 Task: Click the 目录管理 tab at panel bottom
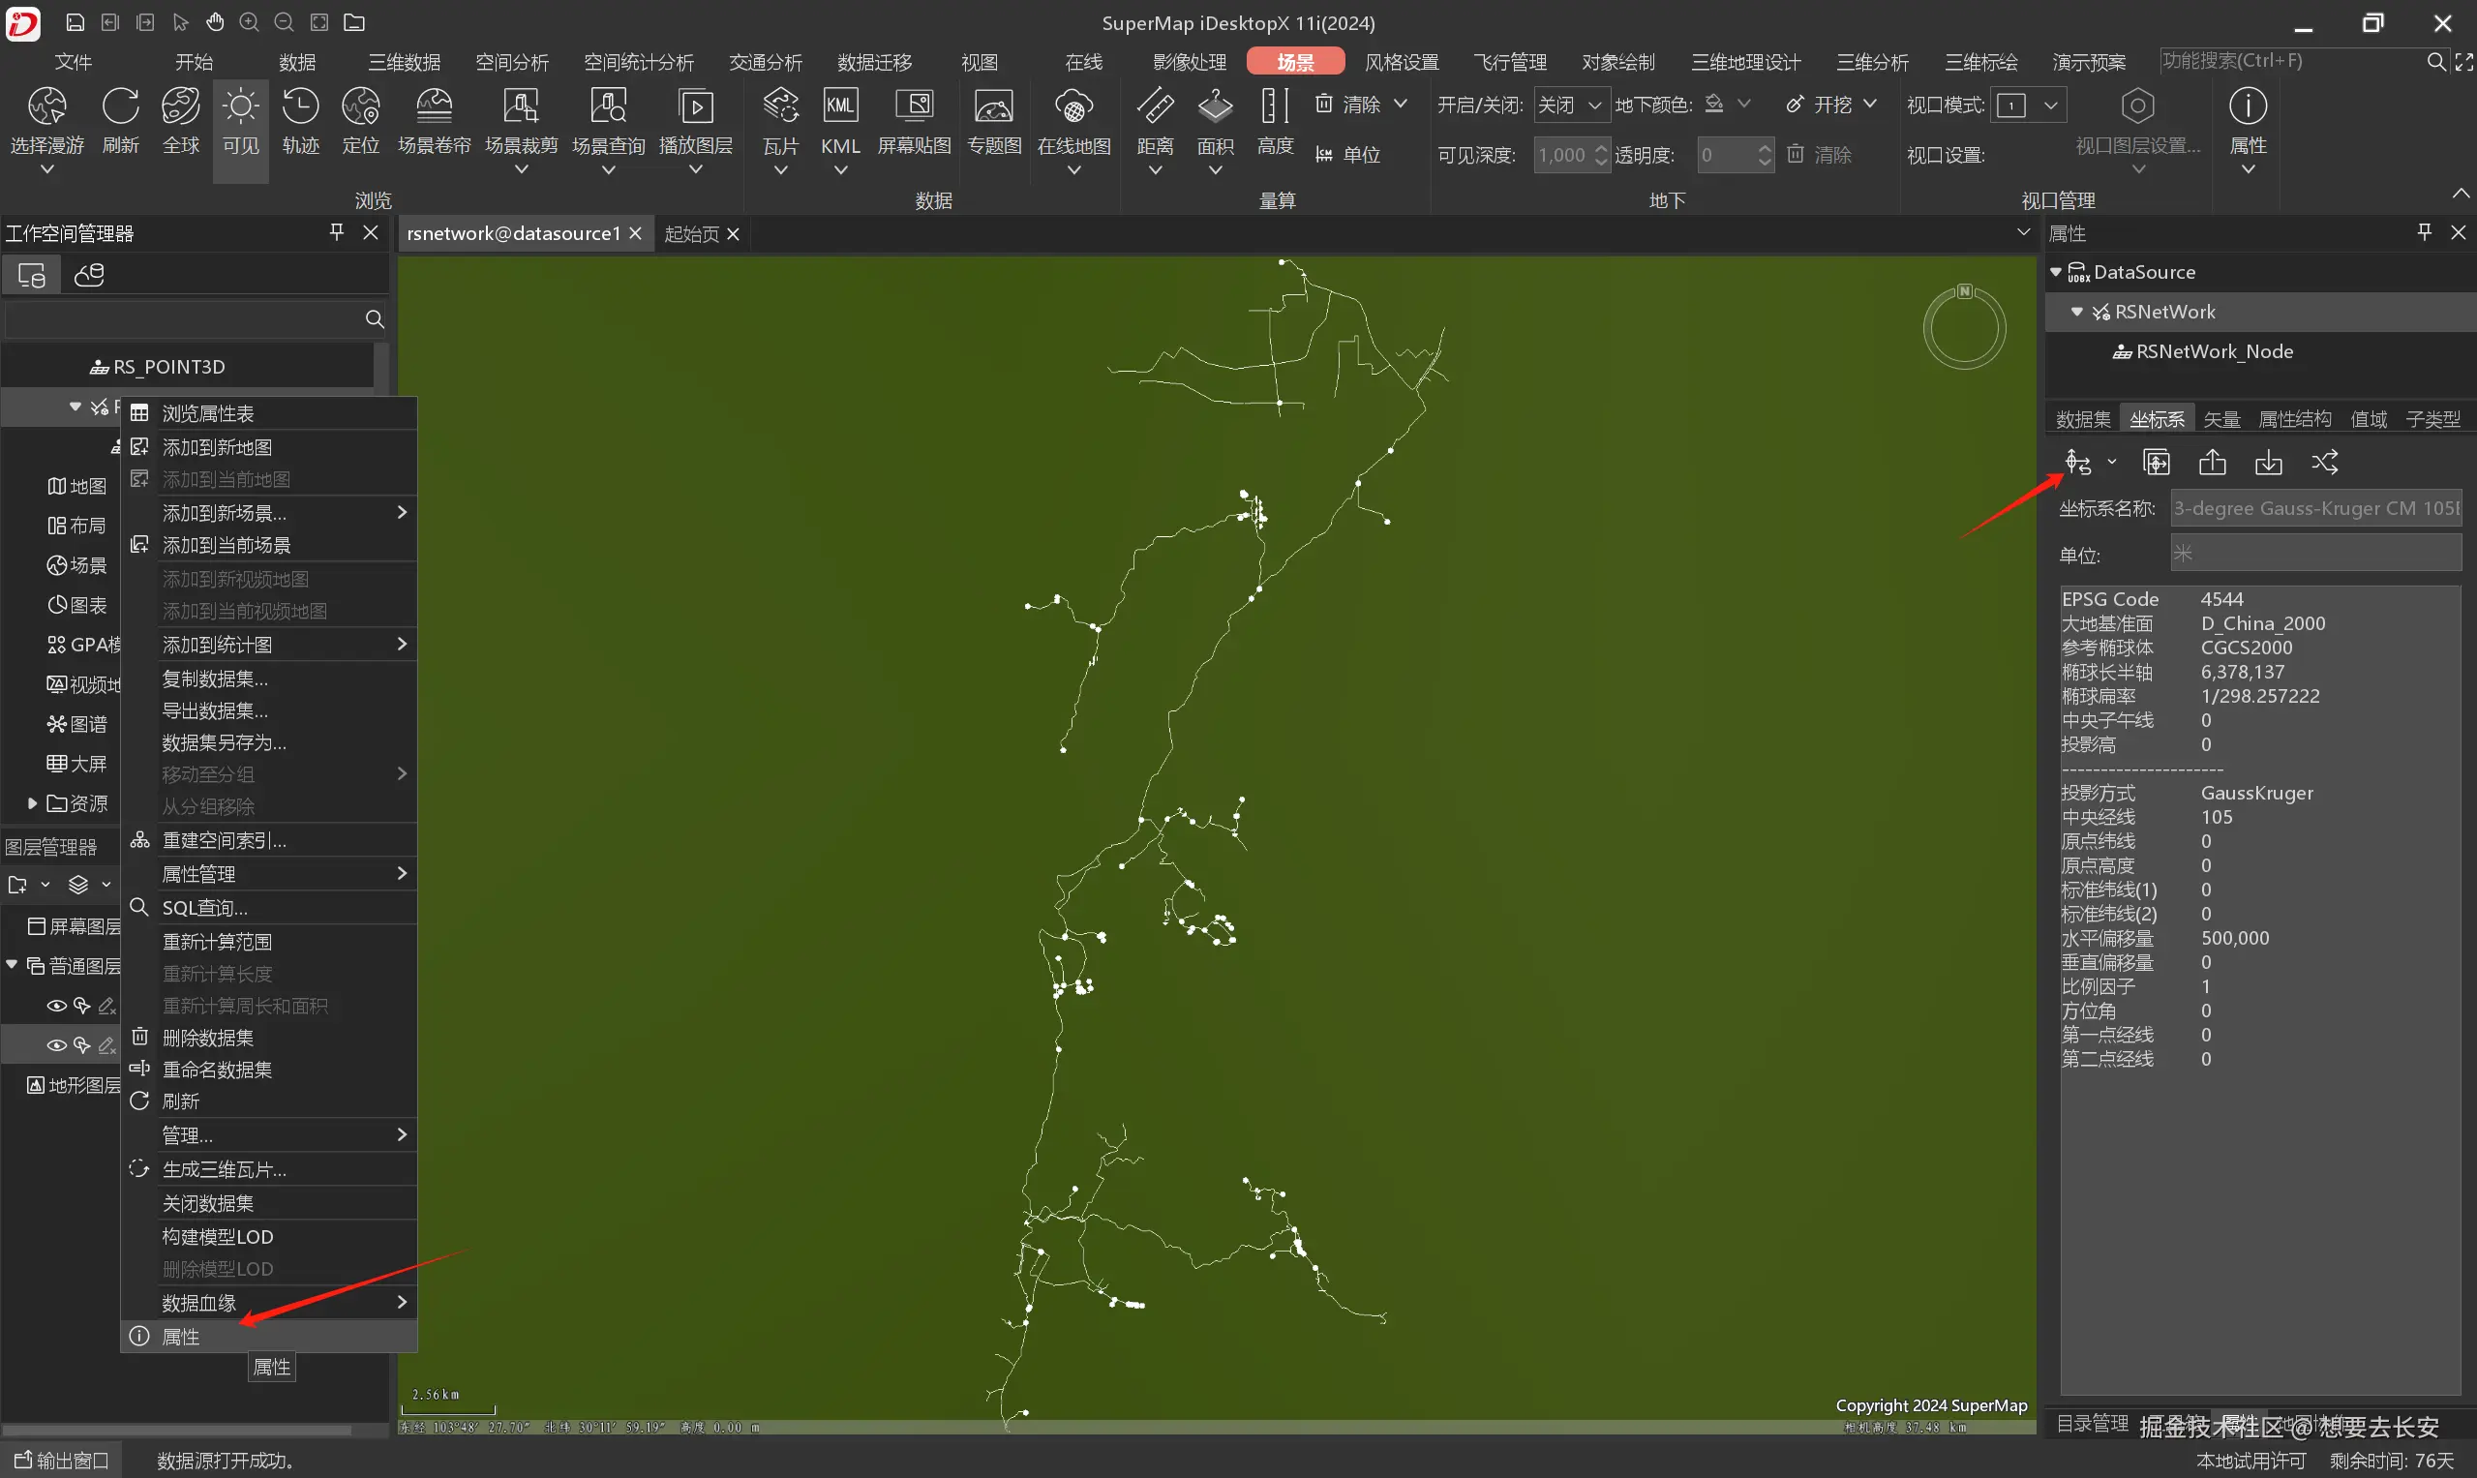click(x=2093, y=1424)
